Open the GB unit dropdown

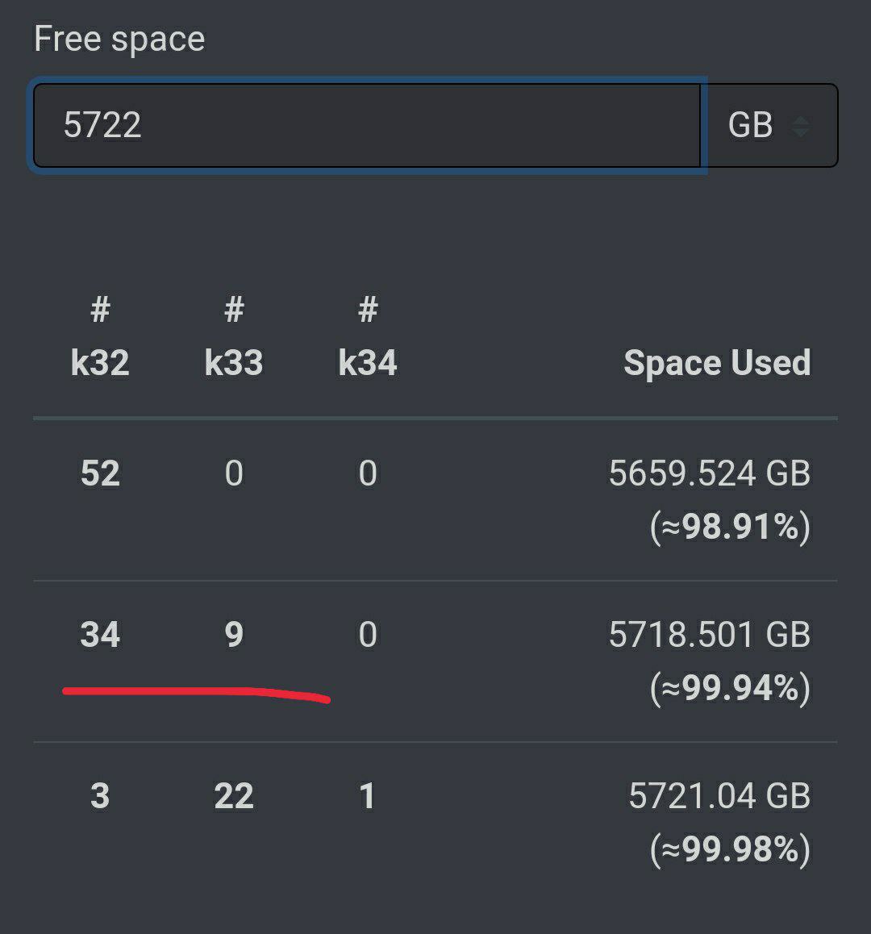click(x=769, y=125)
